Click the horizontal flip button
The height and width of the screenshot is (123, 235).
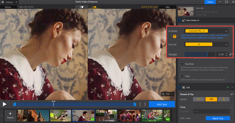pos(211,99)
